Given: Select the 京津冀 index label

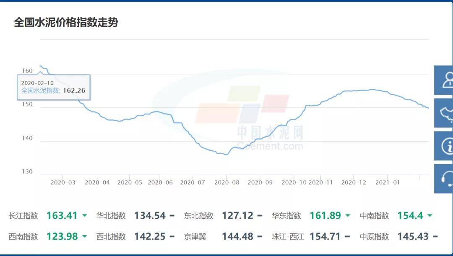Looking at the screenshot, I should click(195, 237).
